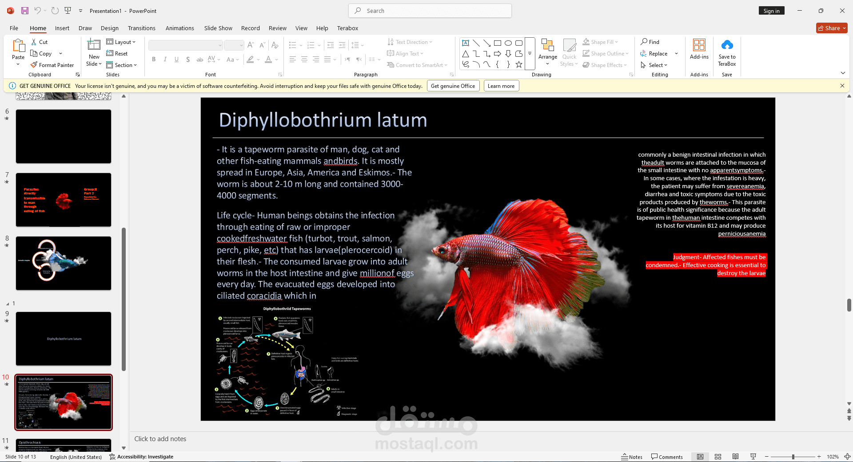Click Save to TeraBox cloud icon
The height and width of the screenshot is (462, 853).
[727, 45]
